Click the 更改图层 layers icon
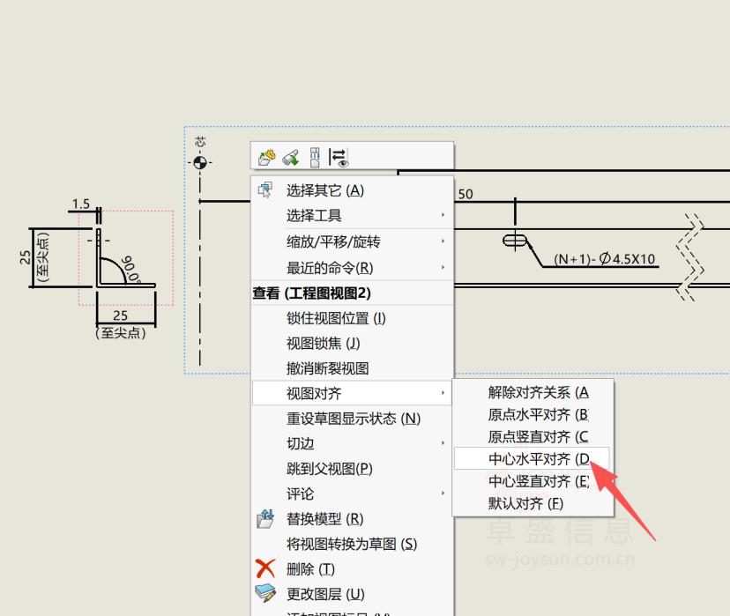730x616 pixels. (x=264, y=594)
